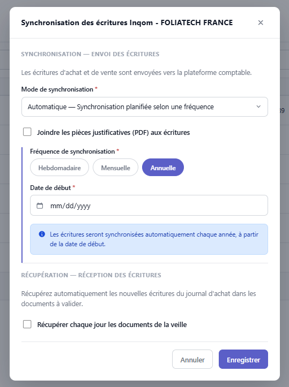289x387 pixels.
Task: Select the Annuelle frequency pill
Action: click(x=163, y=168)
